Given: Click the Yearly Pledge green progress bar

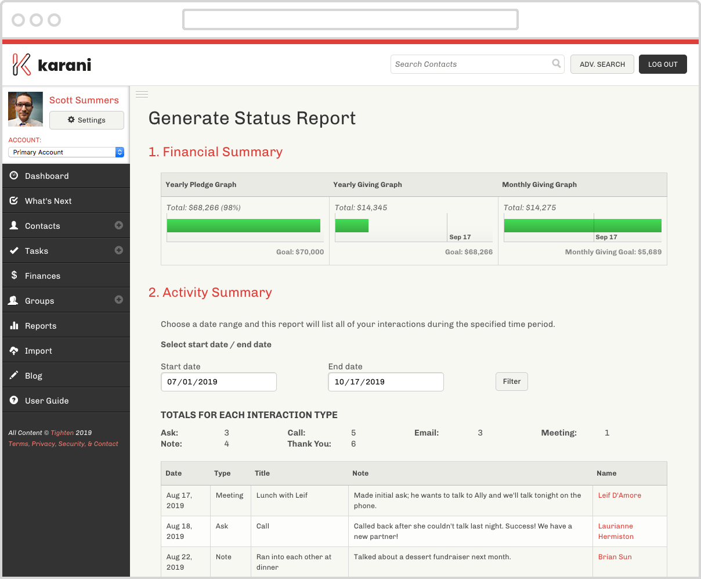Looking at the screenshot, I should tap(243, 226).
